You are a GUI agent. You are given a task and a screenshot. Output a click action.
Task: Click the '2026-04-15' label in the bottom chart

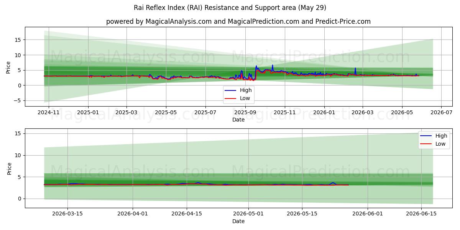(186, 214)
